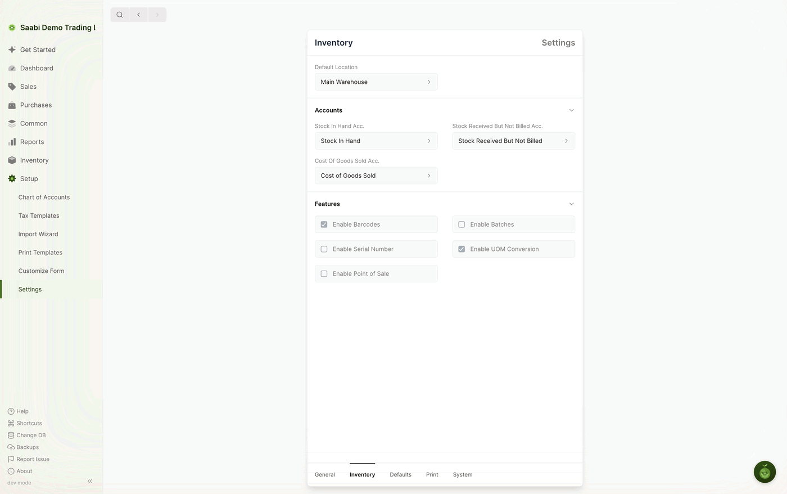This screenshot has height=494, width=787.
Task: Uncheck Enable UOM Conversion checkbox
Action: [x=462, y=249]
